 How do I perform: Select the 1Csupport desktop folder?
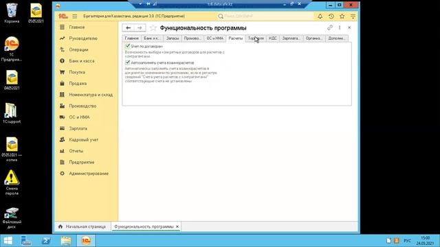12,113
